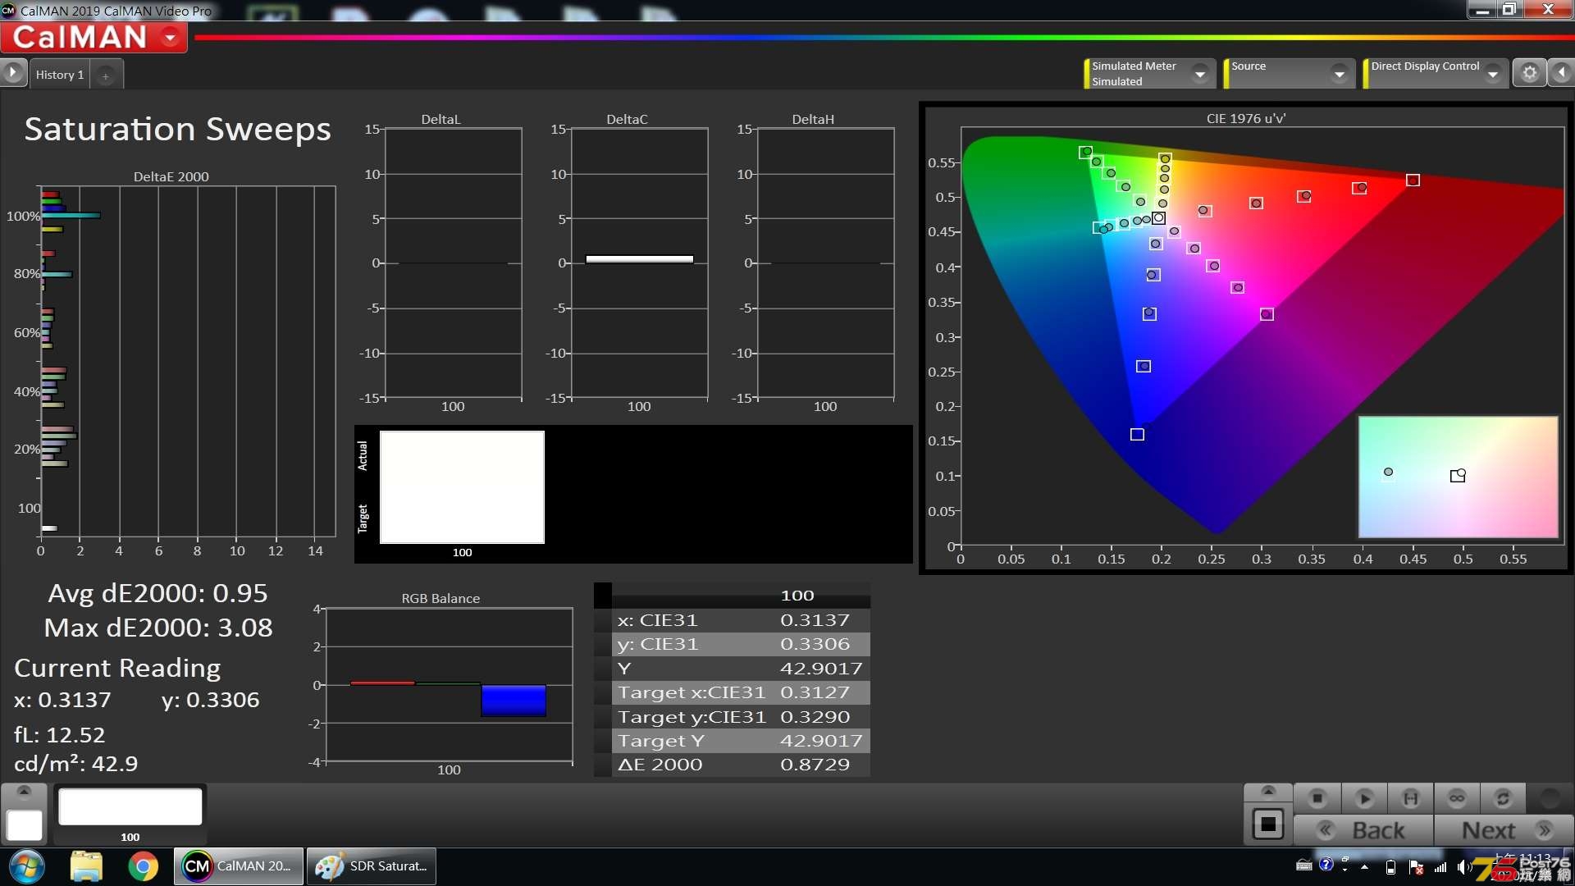Click the fL: 12.52 reading
This screenshot has height=886, width=1575.
pyautogui.click(x=59, y=735)
